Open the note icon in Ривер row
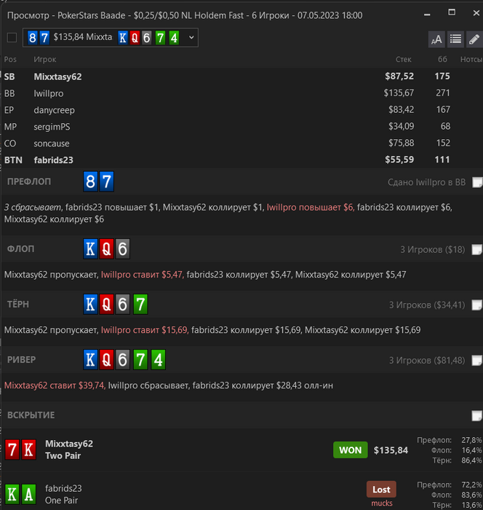The width and height of the screenshot is (483, 510). point(477,360)
